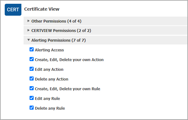Image resolution: width=188 pixels, height=120 pixels.
Task: Click the Delete any Rule label text
Action: tap(50, 108)
